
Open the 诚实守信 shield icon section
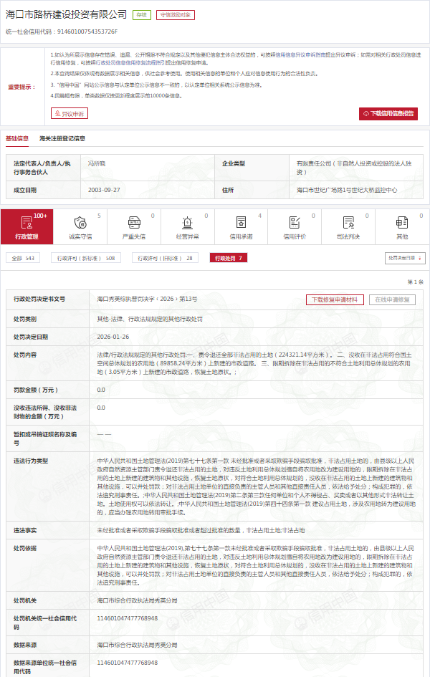(x=80, y=222)
